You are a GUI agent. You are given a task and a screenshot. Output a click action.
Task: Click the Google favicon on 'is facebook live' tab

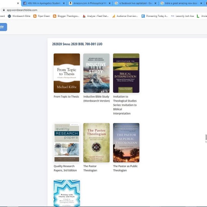click(x=116, y=3)
